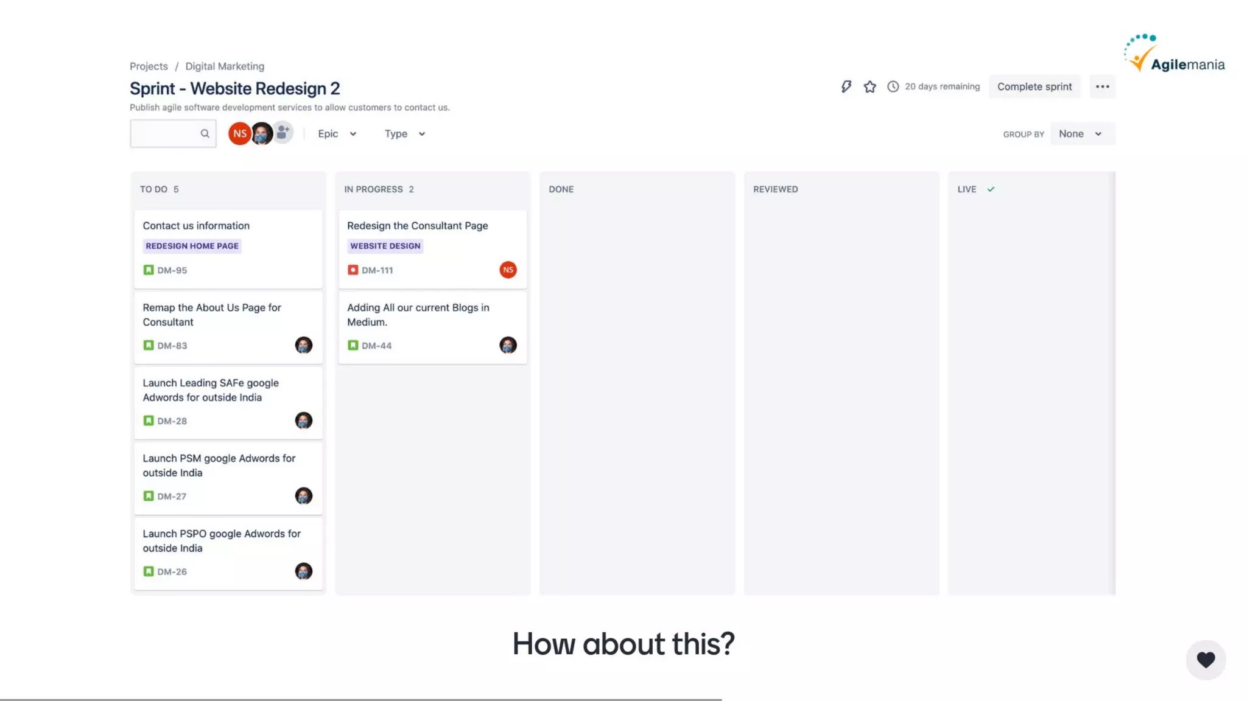The height and width of the screenshot is (701, 1247).
Task: Click the board search input field
Action: click(173, 133)
